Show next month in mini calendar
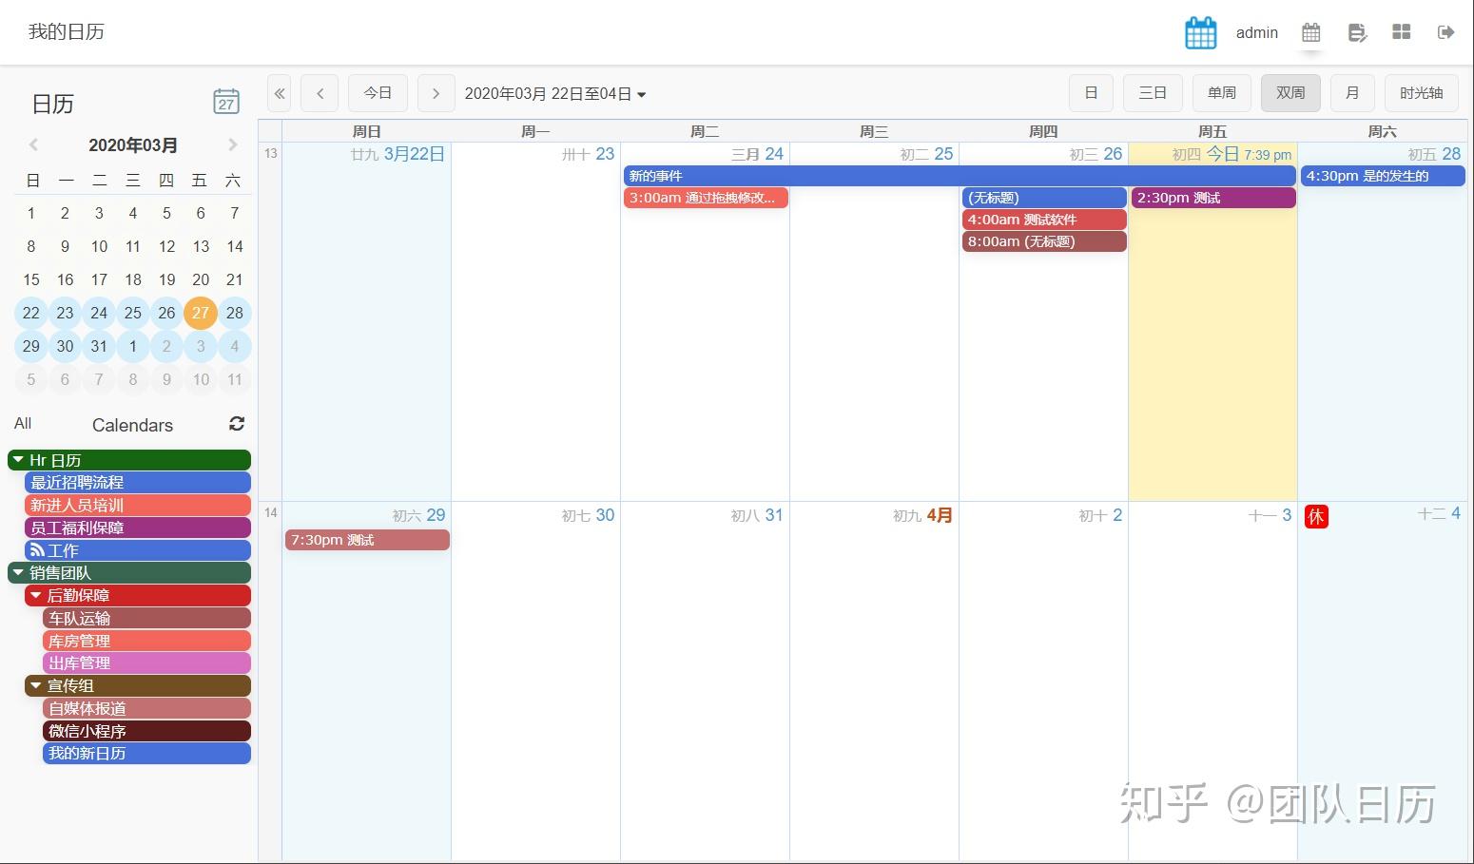Image resolution: width=1474 pixels, height=864 pixels. click(232, 145)
